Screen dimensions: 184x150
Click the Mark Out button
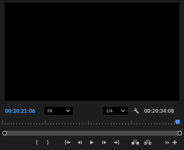[x=48, y=143]
